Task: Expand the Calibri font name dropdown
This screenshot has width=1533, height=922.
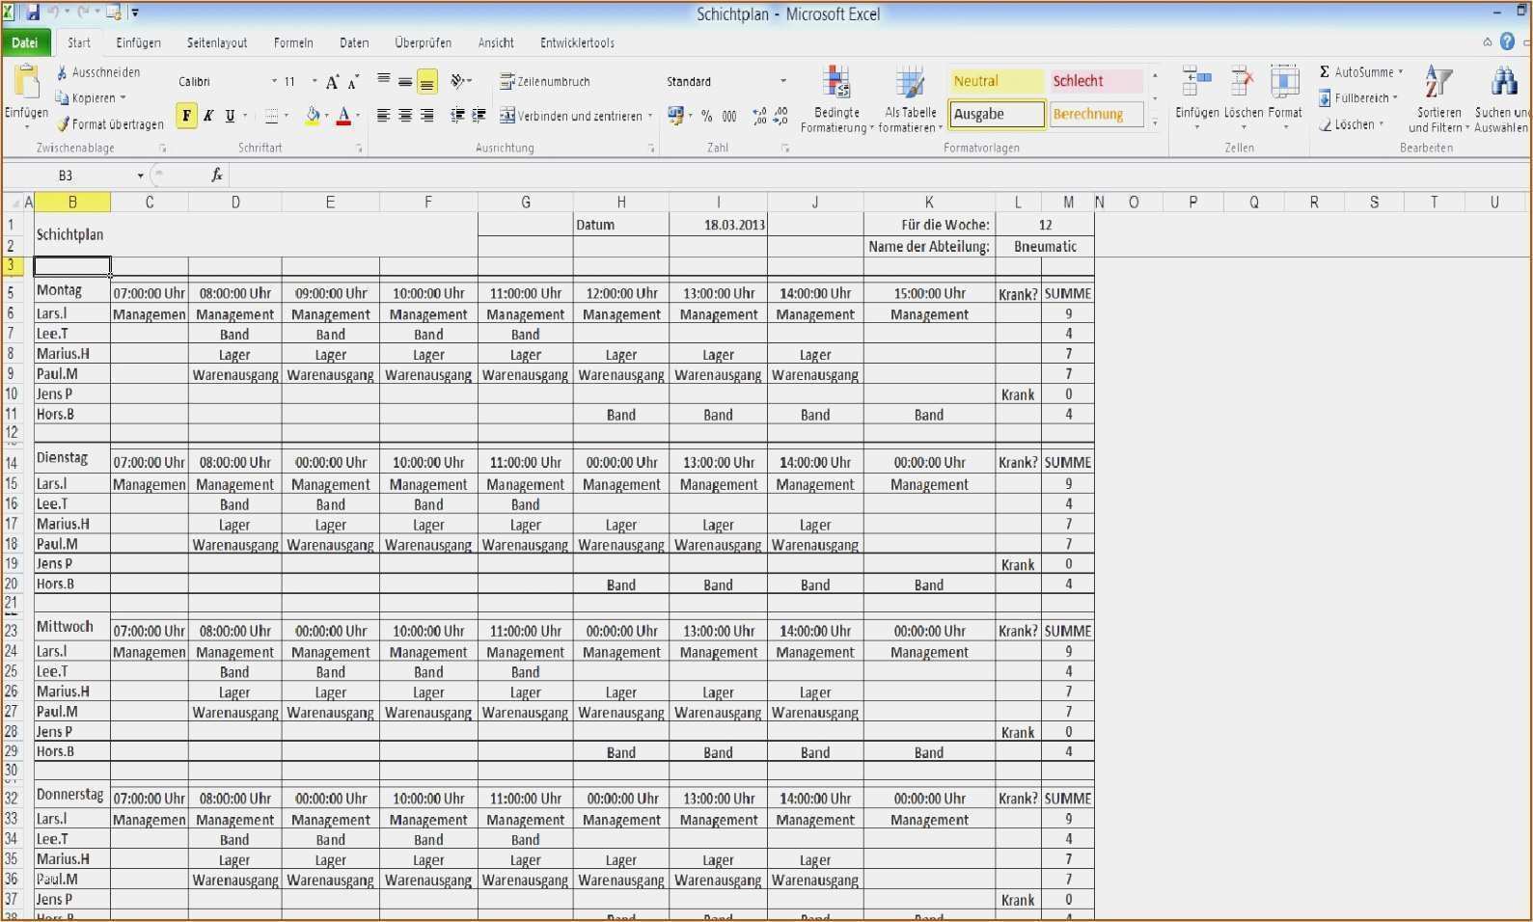Action: point(274,82)
